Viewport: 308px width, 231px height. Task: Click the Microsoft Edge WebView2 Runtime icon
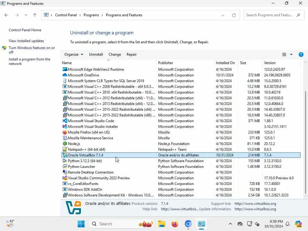pos(65,69)
